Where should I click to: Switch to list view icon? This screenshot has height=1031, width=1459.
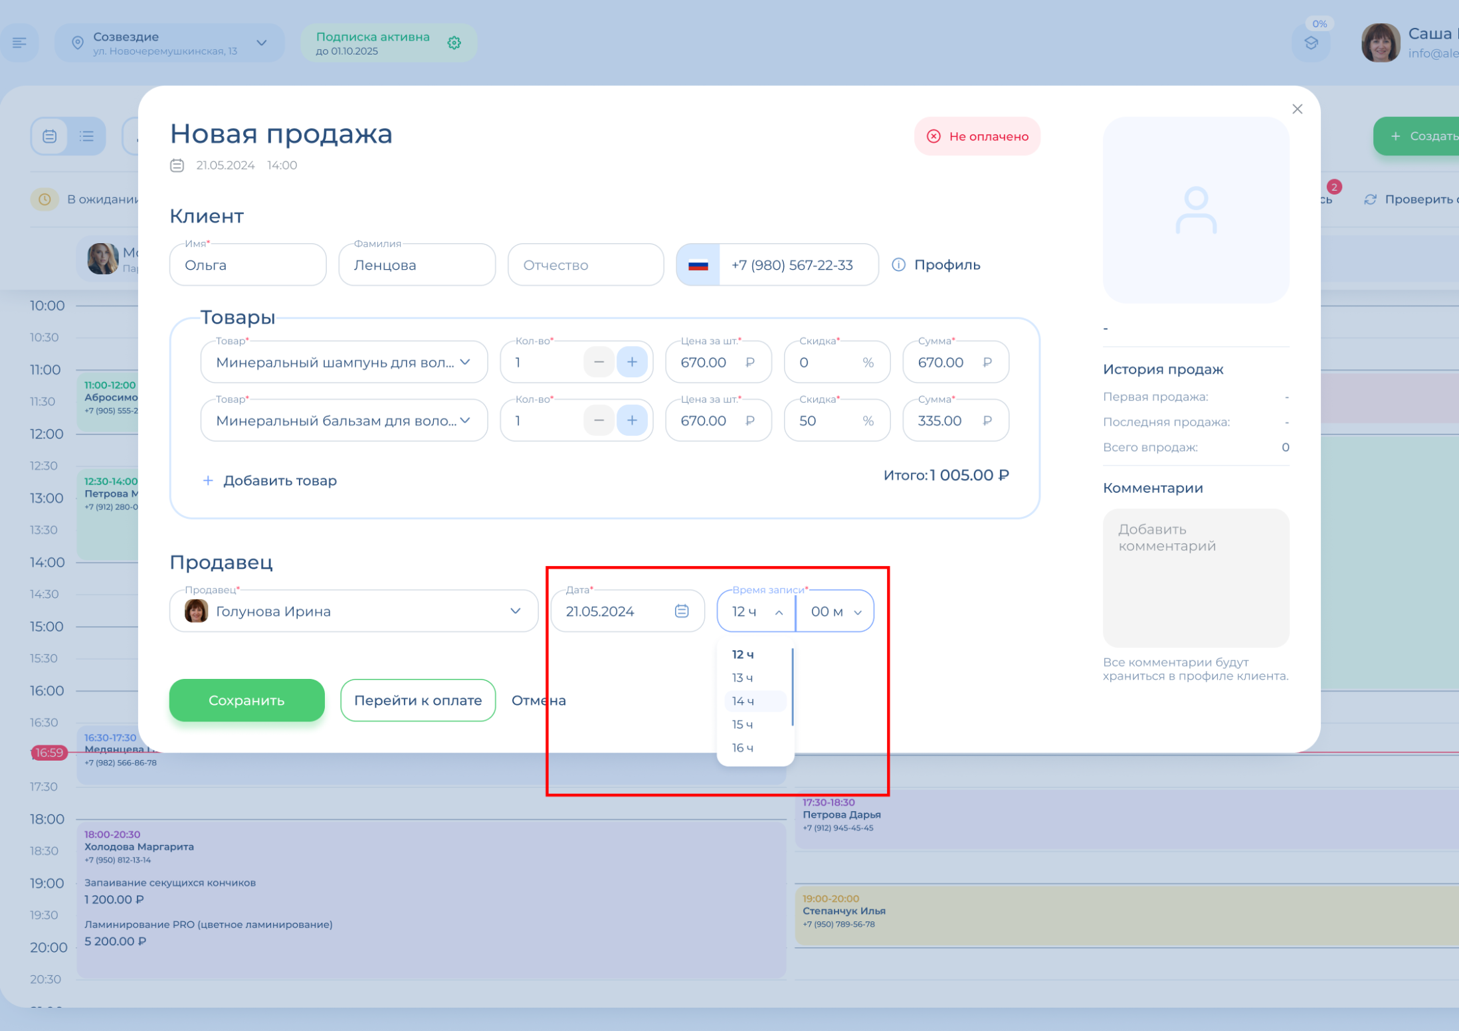[87, 136]
